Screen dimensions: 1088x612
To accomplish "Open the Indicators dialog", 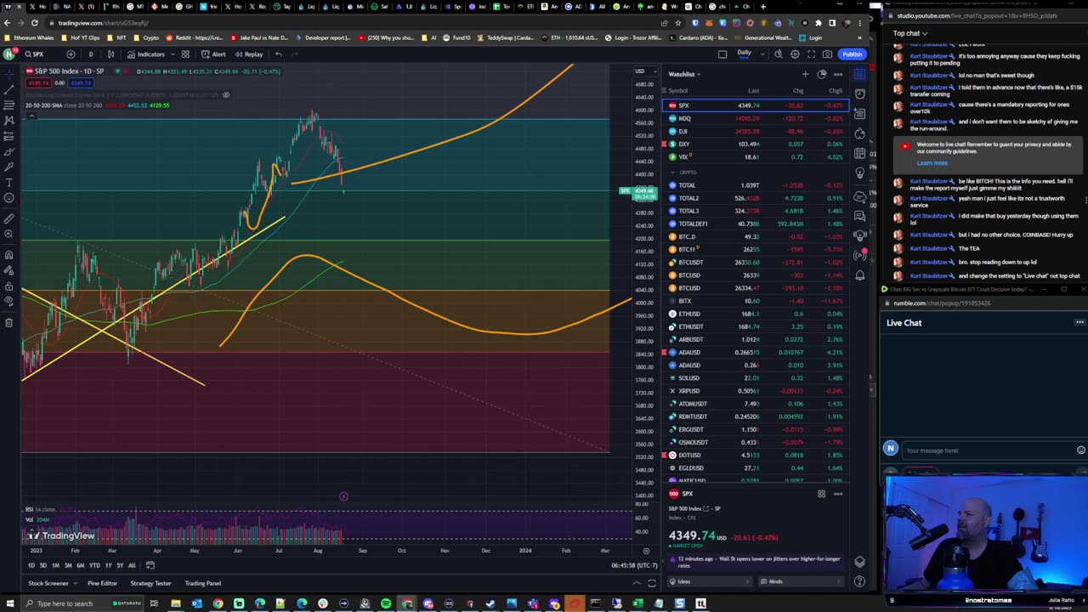I will 145,54.
